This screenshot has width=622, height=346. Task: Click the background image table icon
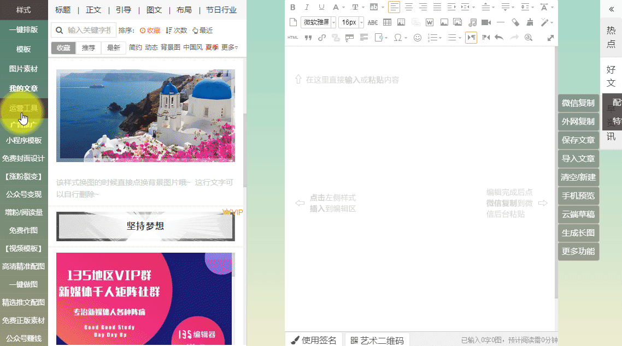pos(401,22)
